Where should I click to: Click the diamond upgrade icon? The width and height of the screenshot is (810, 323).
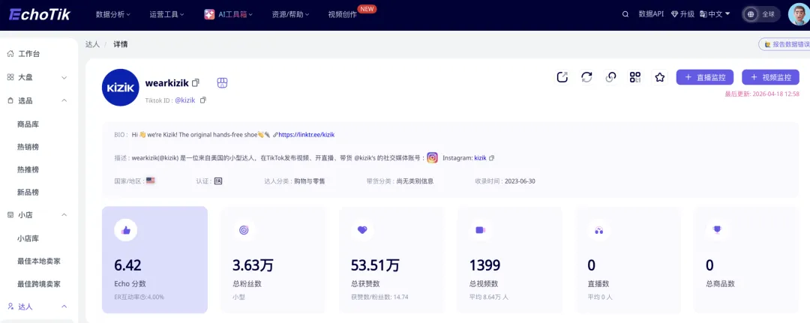pyautogui.click(x=674, y=14)
